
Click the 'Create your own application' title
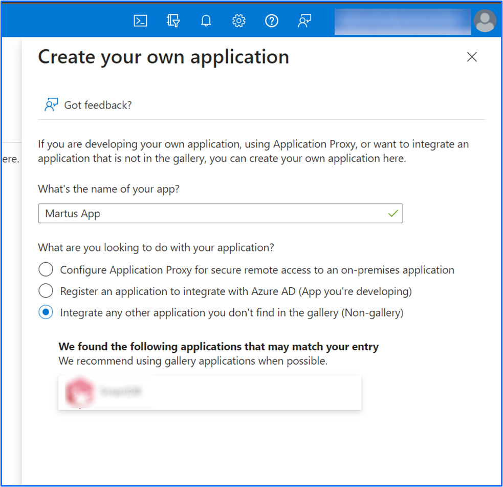tap(164, 57)
